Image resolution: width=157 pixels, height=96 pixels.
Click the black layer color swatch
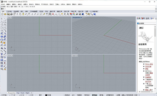tap(46, 95)
